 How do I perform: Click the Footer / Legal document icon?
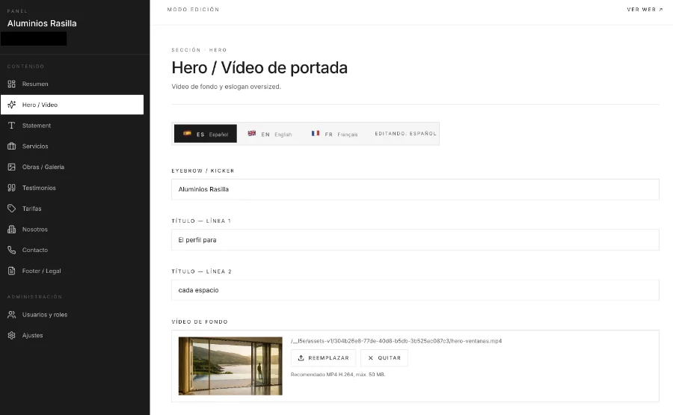point(11,271)
